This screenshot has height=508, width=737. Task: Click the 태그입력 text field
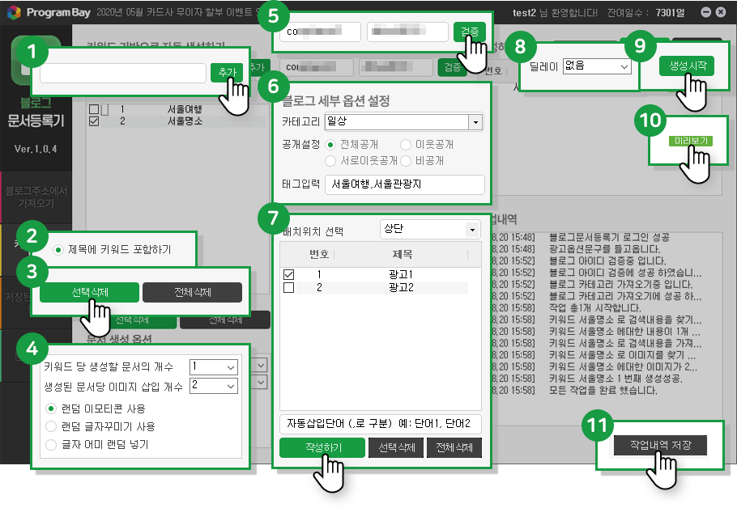pyautogui.click(x=403, y=184)
